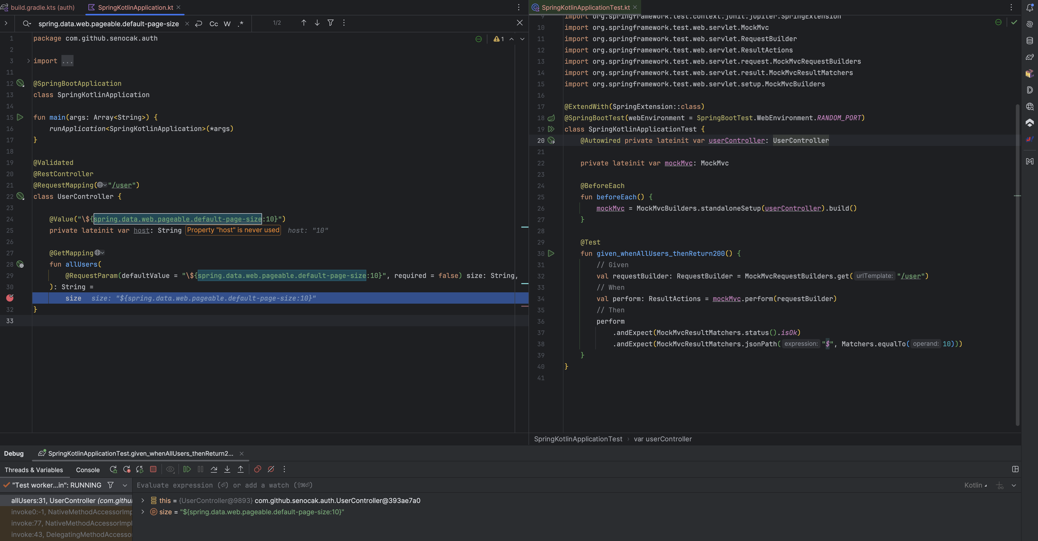Open the AI Assistant spiral tool window
Viewport: 1038px width, 541px height.
coord(1030,24)
